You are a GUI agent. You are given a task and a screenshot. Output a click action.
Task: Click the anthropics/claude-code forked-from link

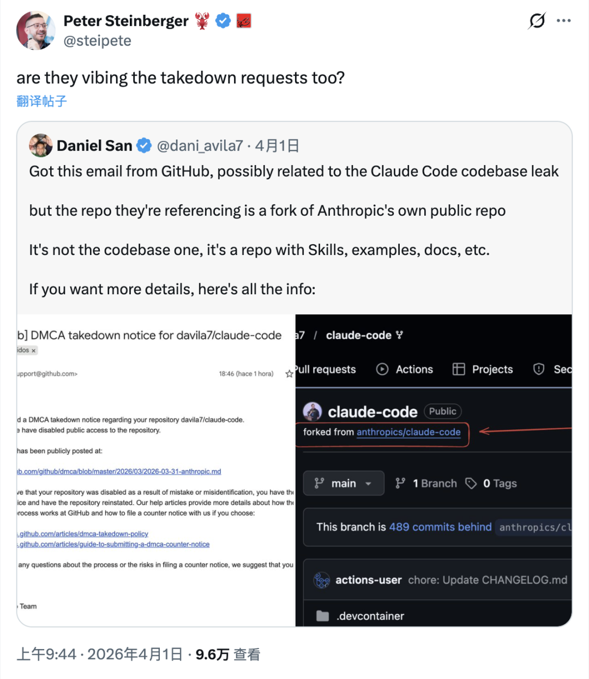pos(408,432)
